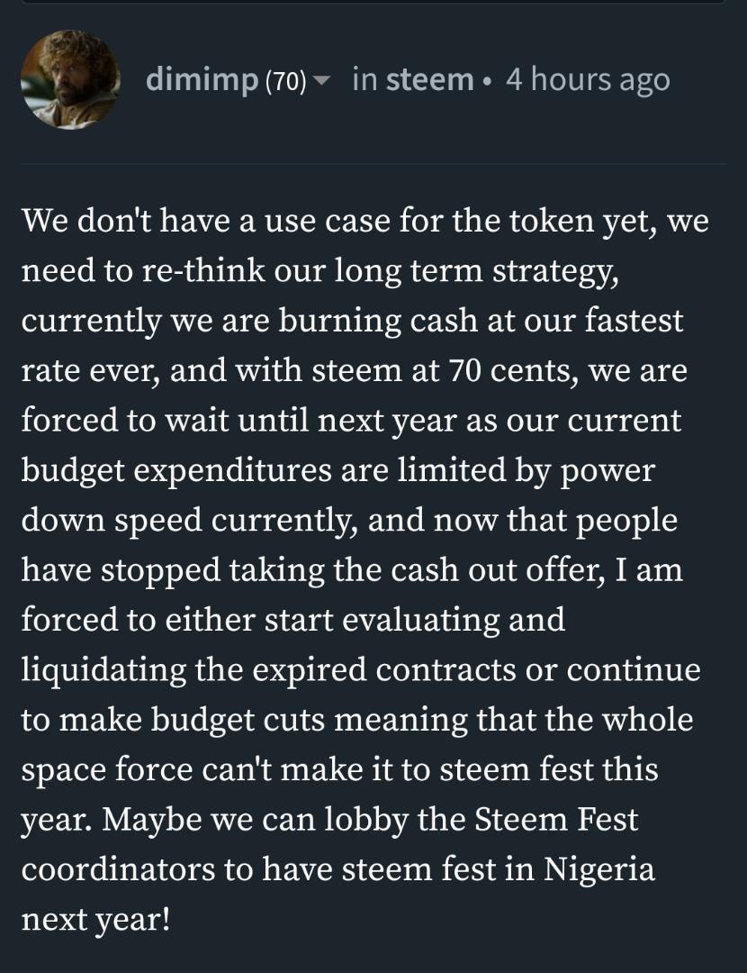Click the word 'Nigeria' in the post
The width and height of the screenshot is (747, 973).
tap(598, 868)
